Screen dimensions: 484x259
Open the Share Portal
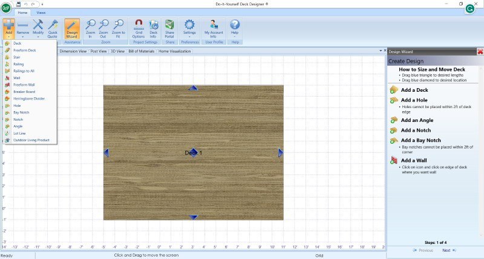[170, 27]
